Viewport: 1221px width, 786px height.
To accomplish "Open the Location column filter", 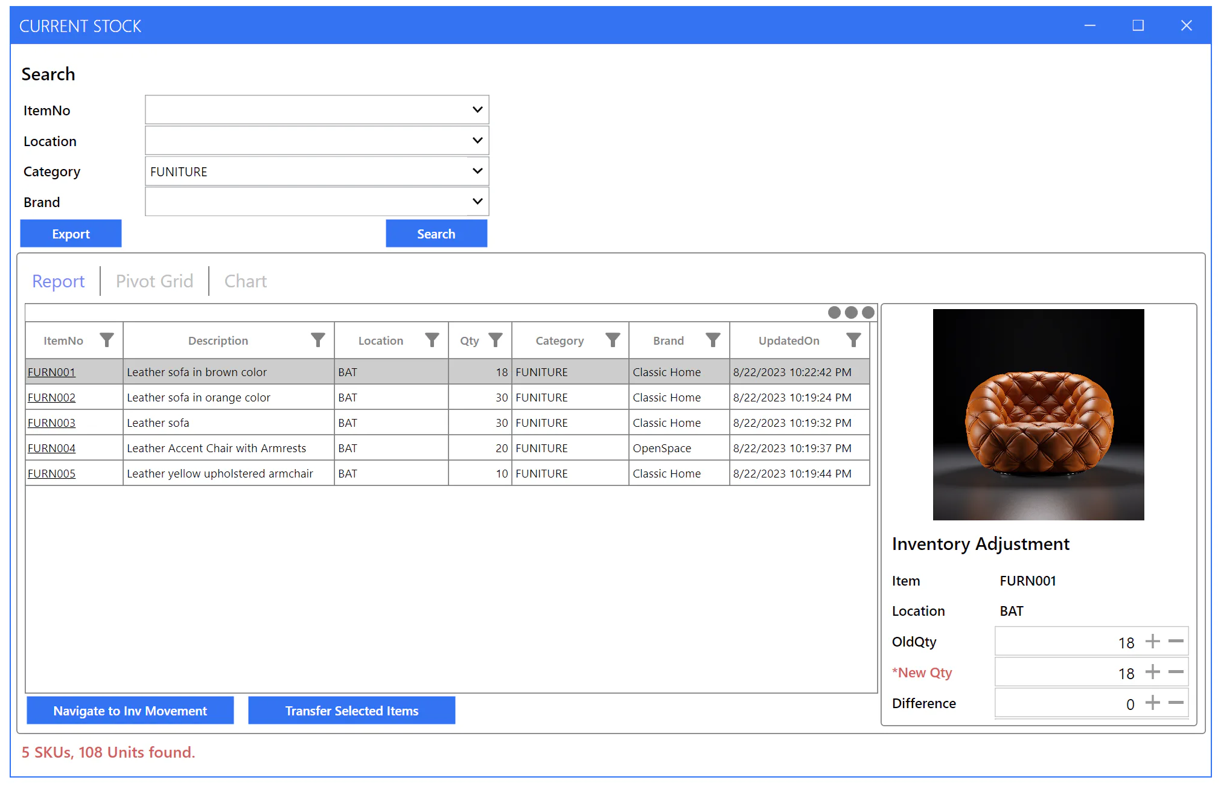I will tap(432, 340).
